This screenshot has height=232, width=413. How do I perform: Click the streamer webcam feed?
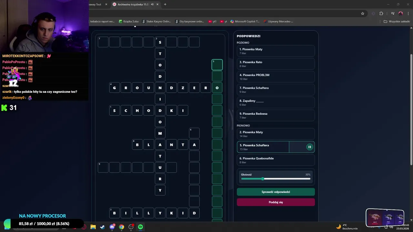pos(44,26)
